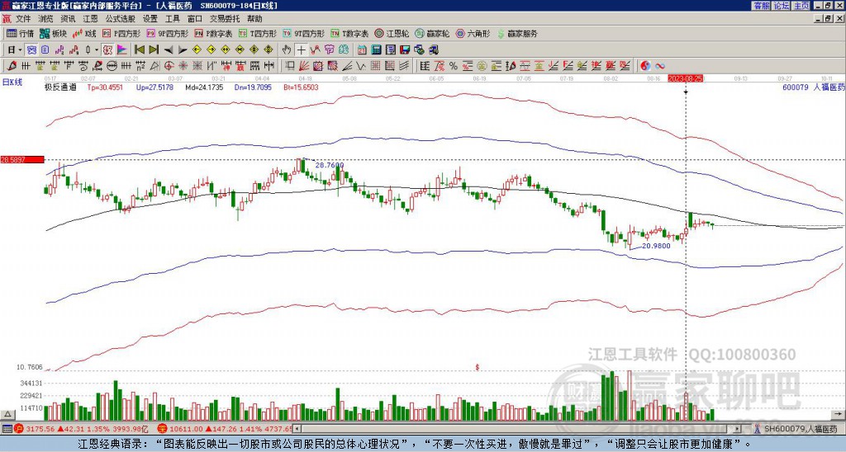Screen dimensions: 846x452
Task: Open the 9T四方形 tool
Action: [304, 33]
